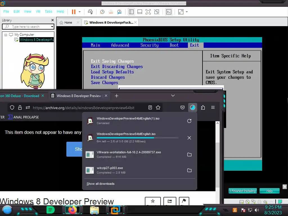
Task: Expand the power options dropdown arrow
Action: (80, 12)
